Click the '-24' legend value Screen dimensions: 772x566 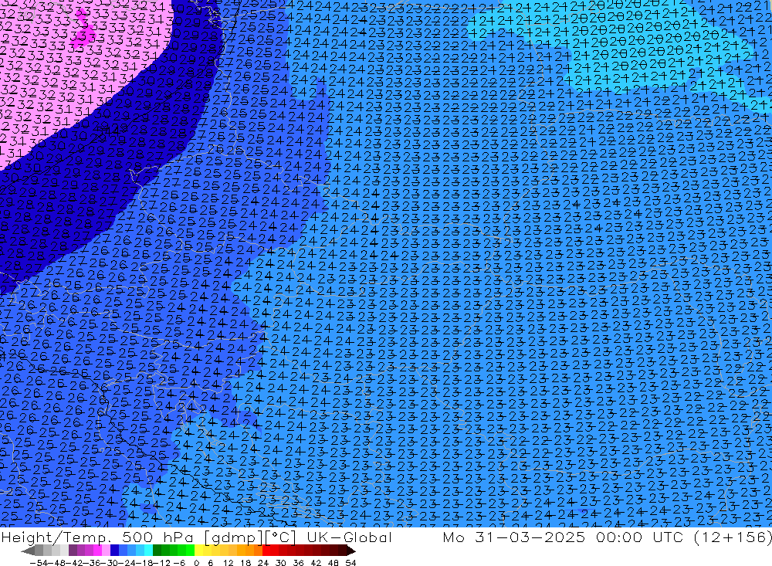pyautogui.click(x=126, y=563)
